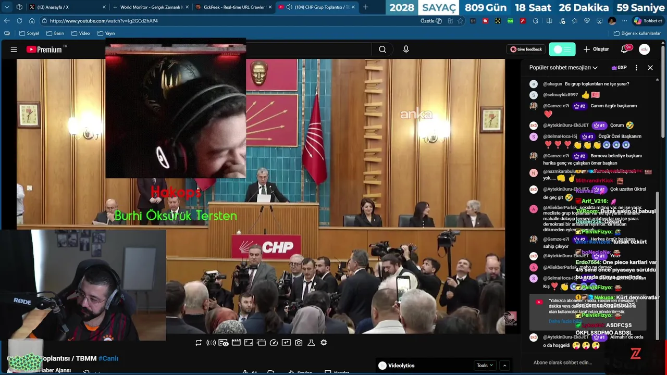Click clapperboard cinema mode icon

tap(236, 343)
